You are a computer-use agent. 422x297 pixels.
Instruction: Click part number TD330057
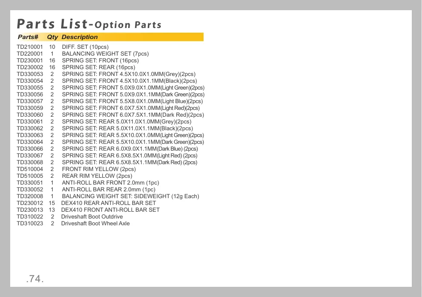[30, 101]
